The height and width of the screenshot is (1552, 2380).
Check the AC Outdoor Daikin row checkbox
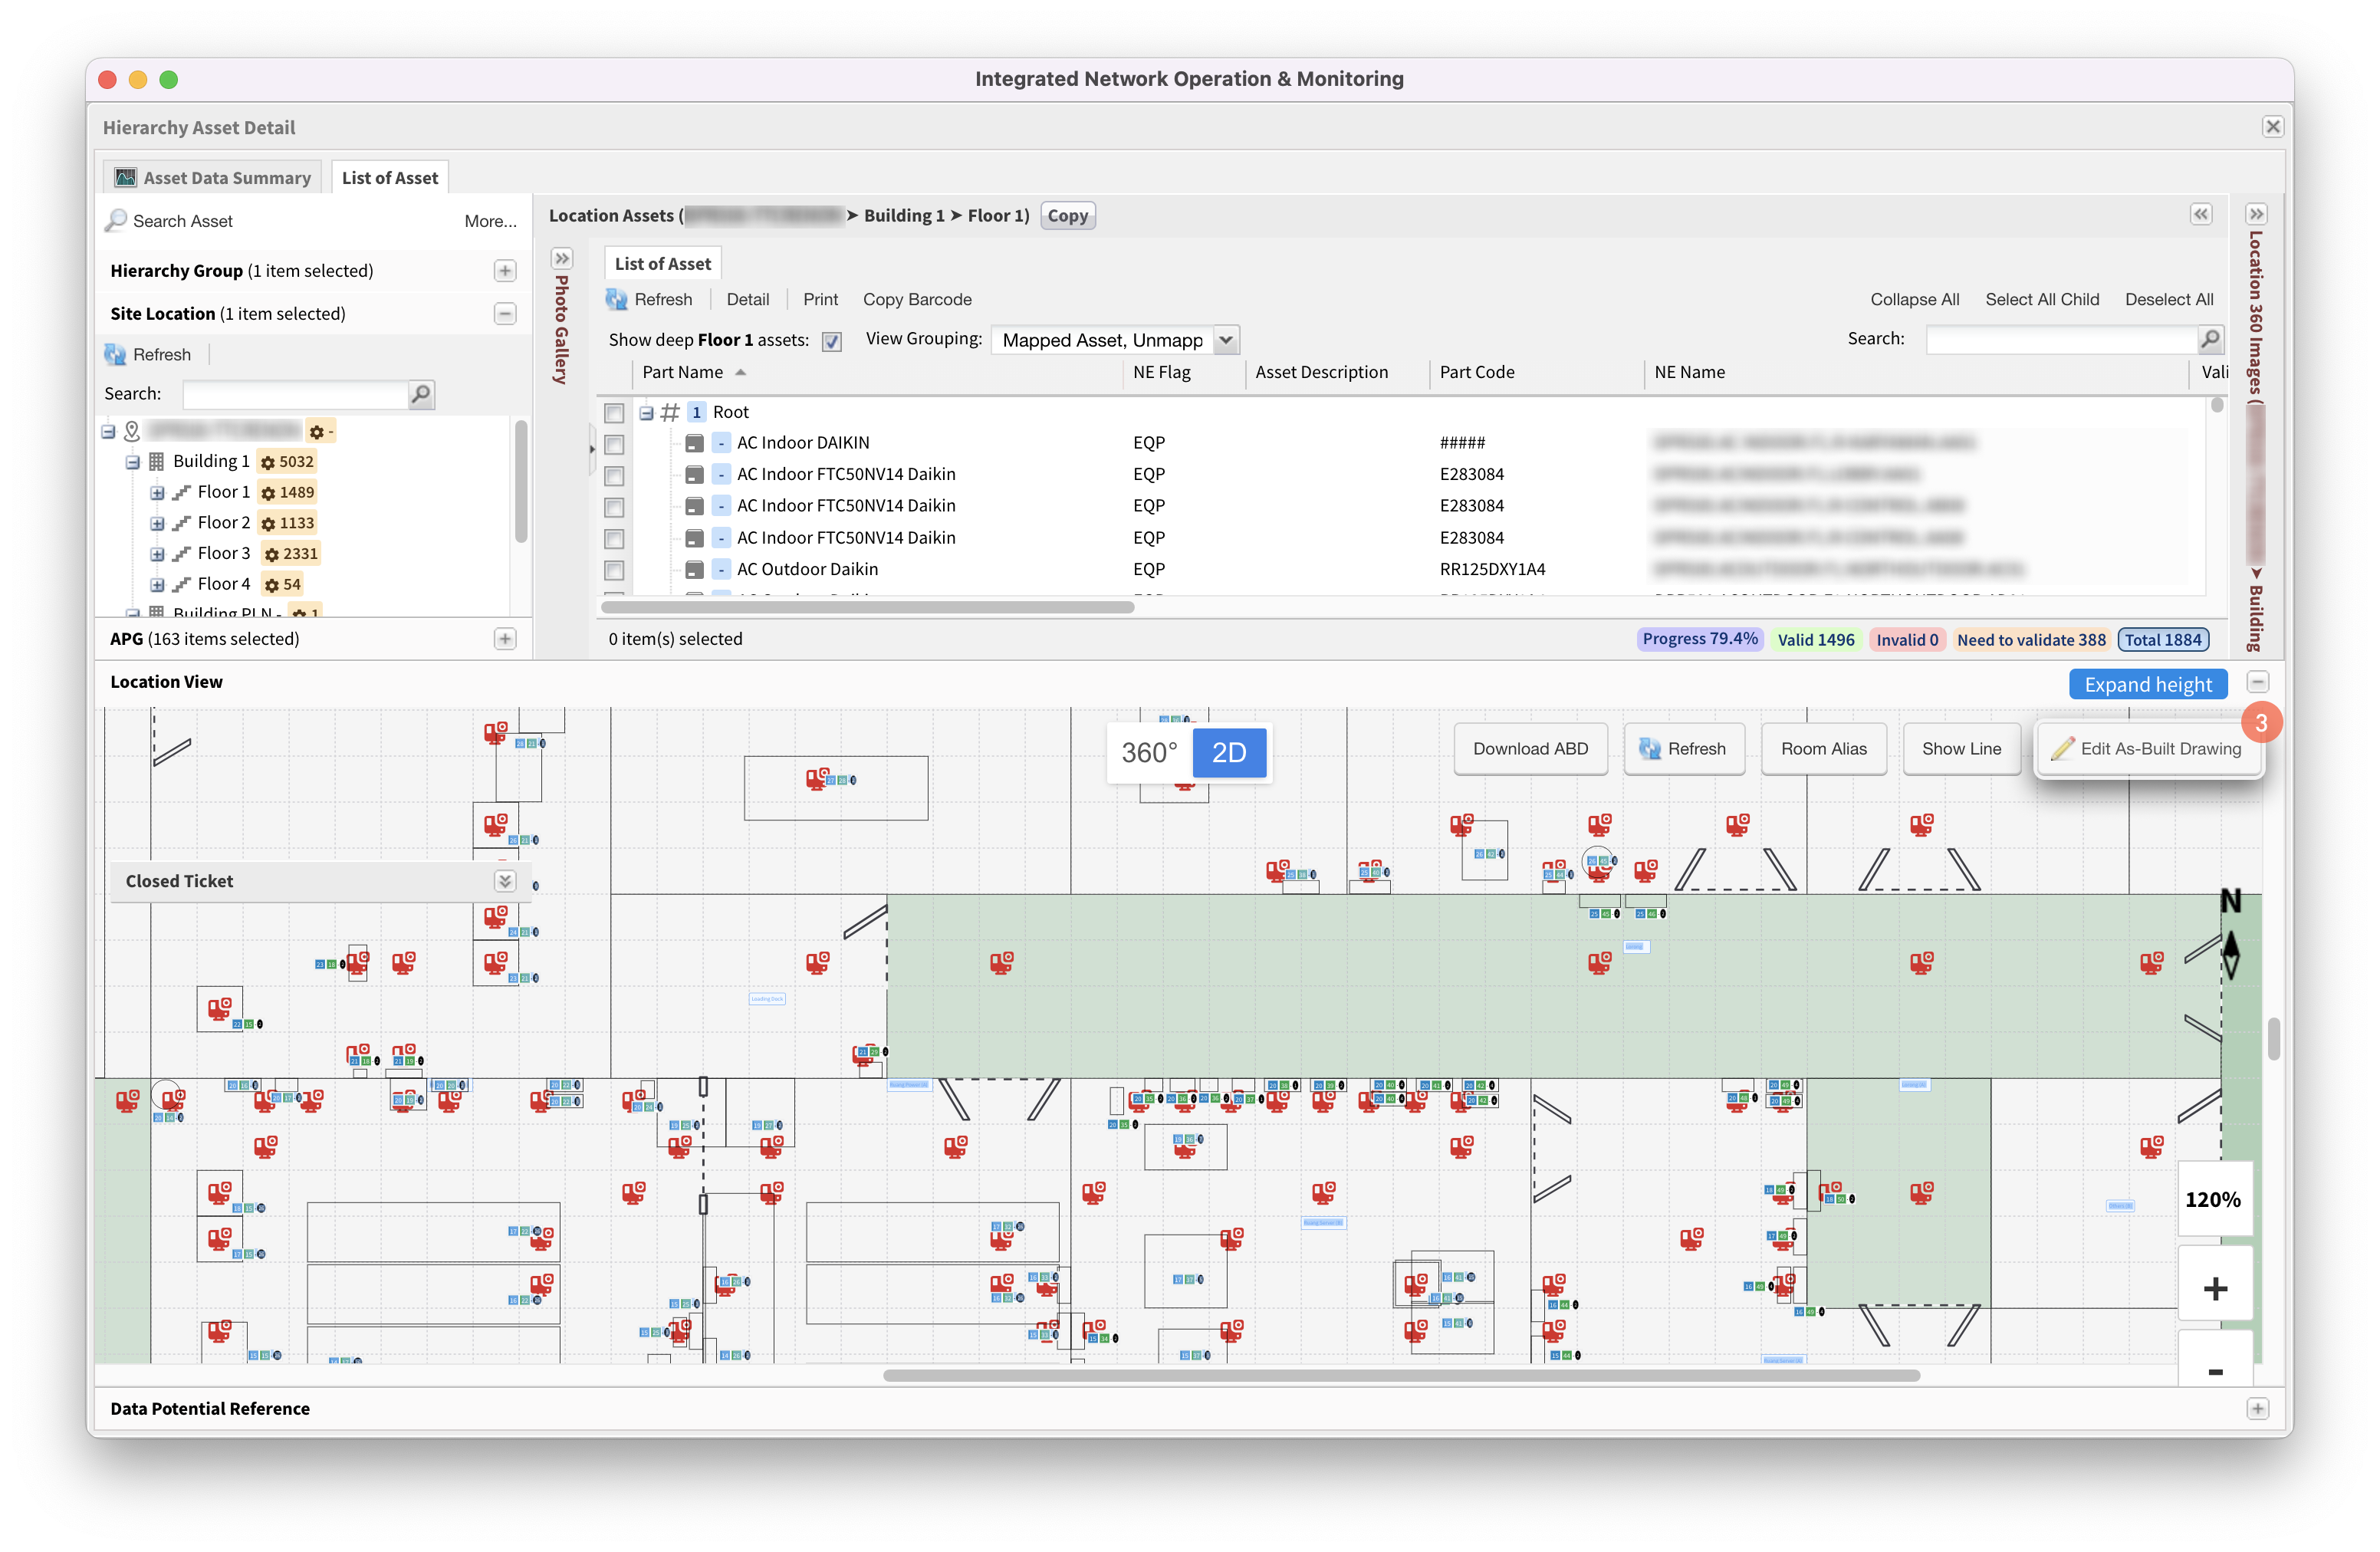tap(614, 569)
